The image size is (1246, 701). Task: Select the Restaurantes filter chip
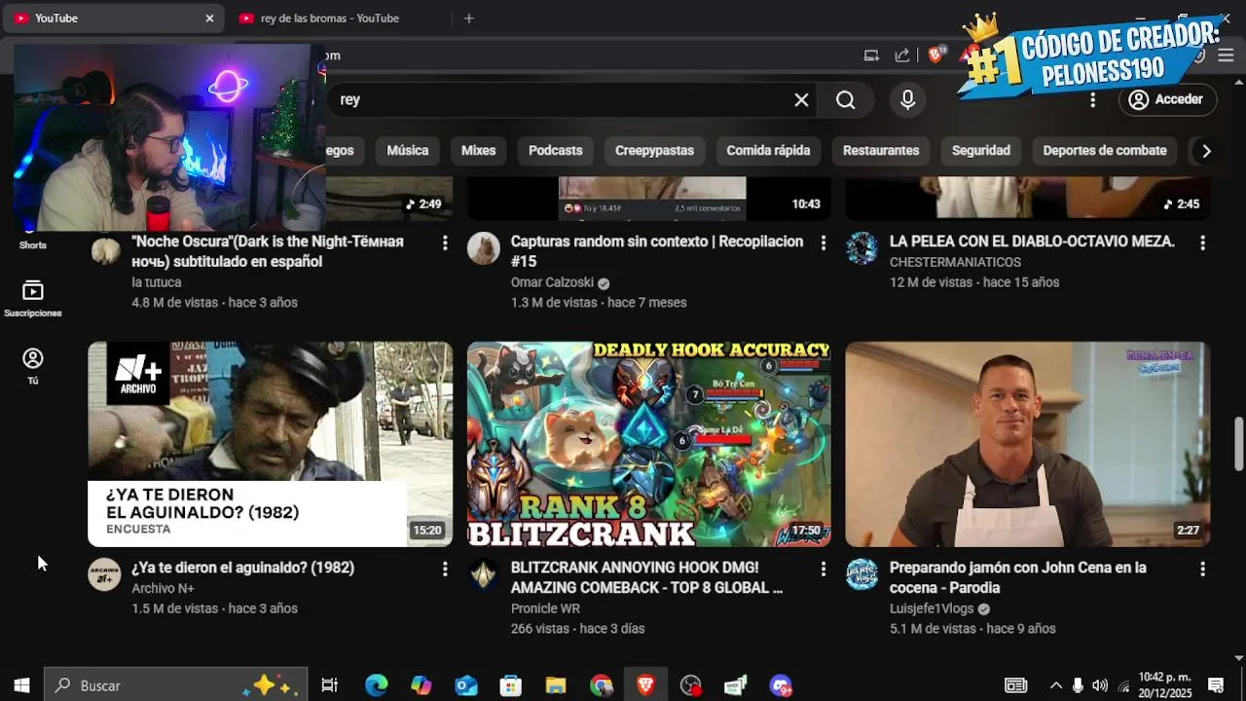pyautogui.click(x=881, y=151)
